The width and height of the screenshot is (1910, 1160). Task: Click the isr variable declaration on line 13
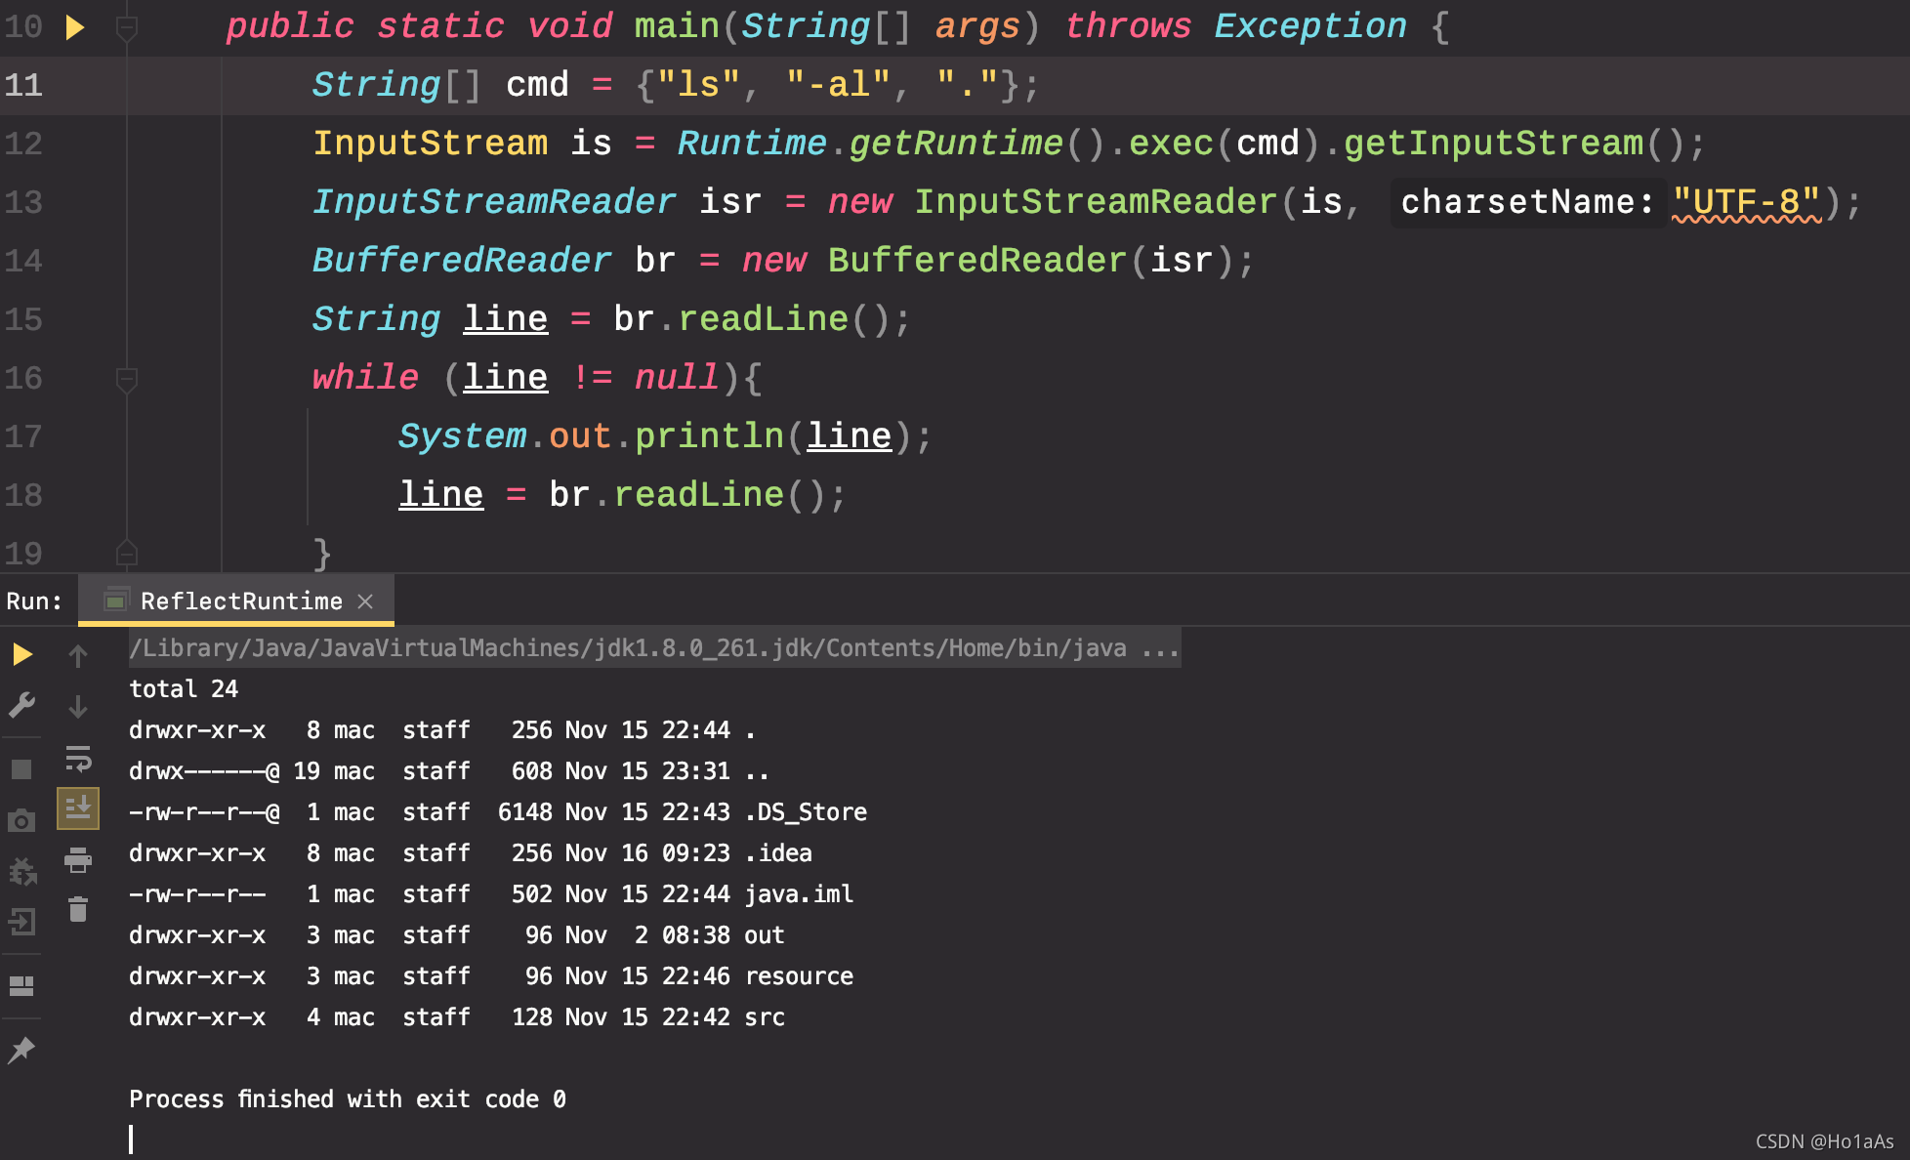point(730,202)
